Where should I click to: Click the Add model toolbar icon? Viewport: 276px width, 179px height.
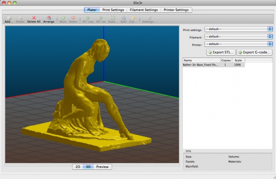(x=9, y=18)
